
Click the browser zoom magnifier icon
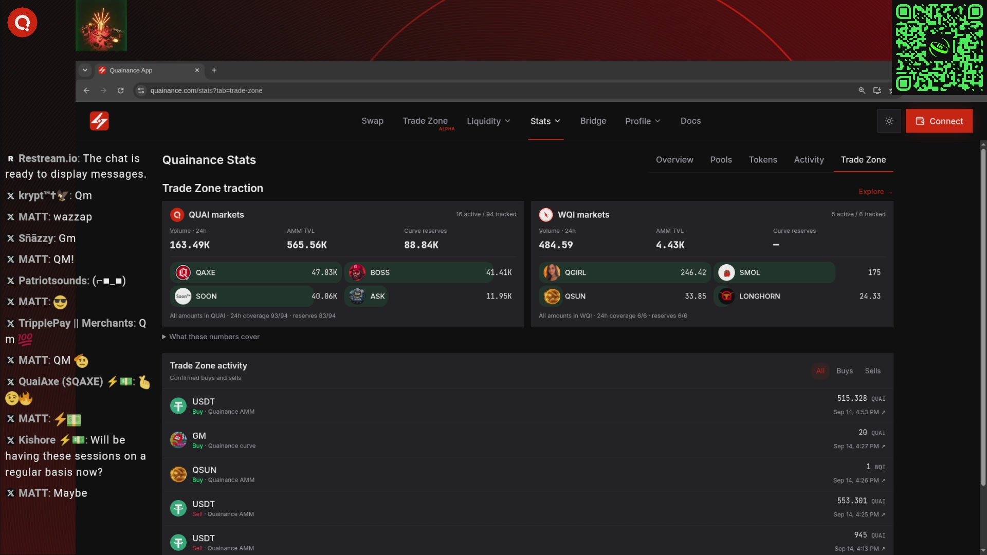coord(862,90)
